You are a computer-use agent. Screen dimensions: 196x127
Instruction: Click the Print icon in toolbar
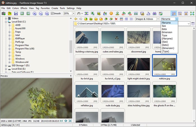coord(155,13)
